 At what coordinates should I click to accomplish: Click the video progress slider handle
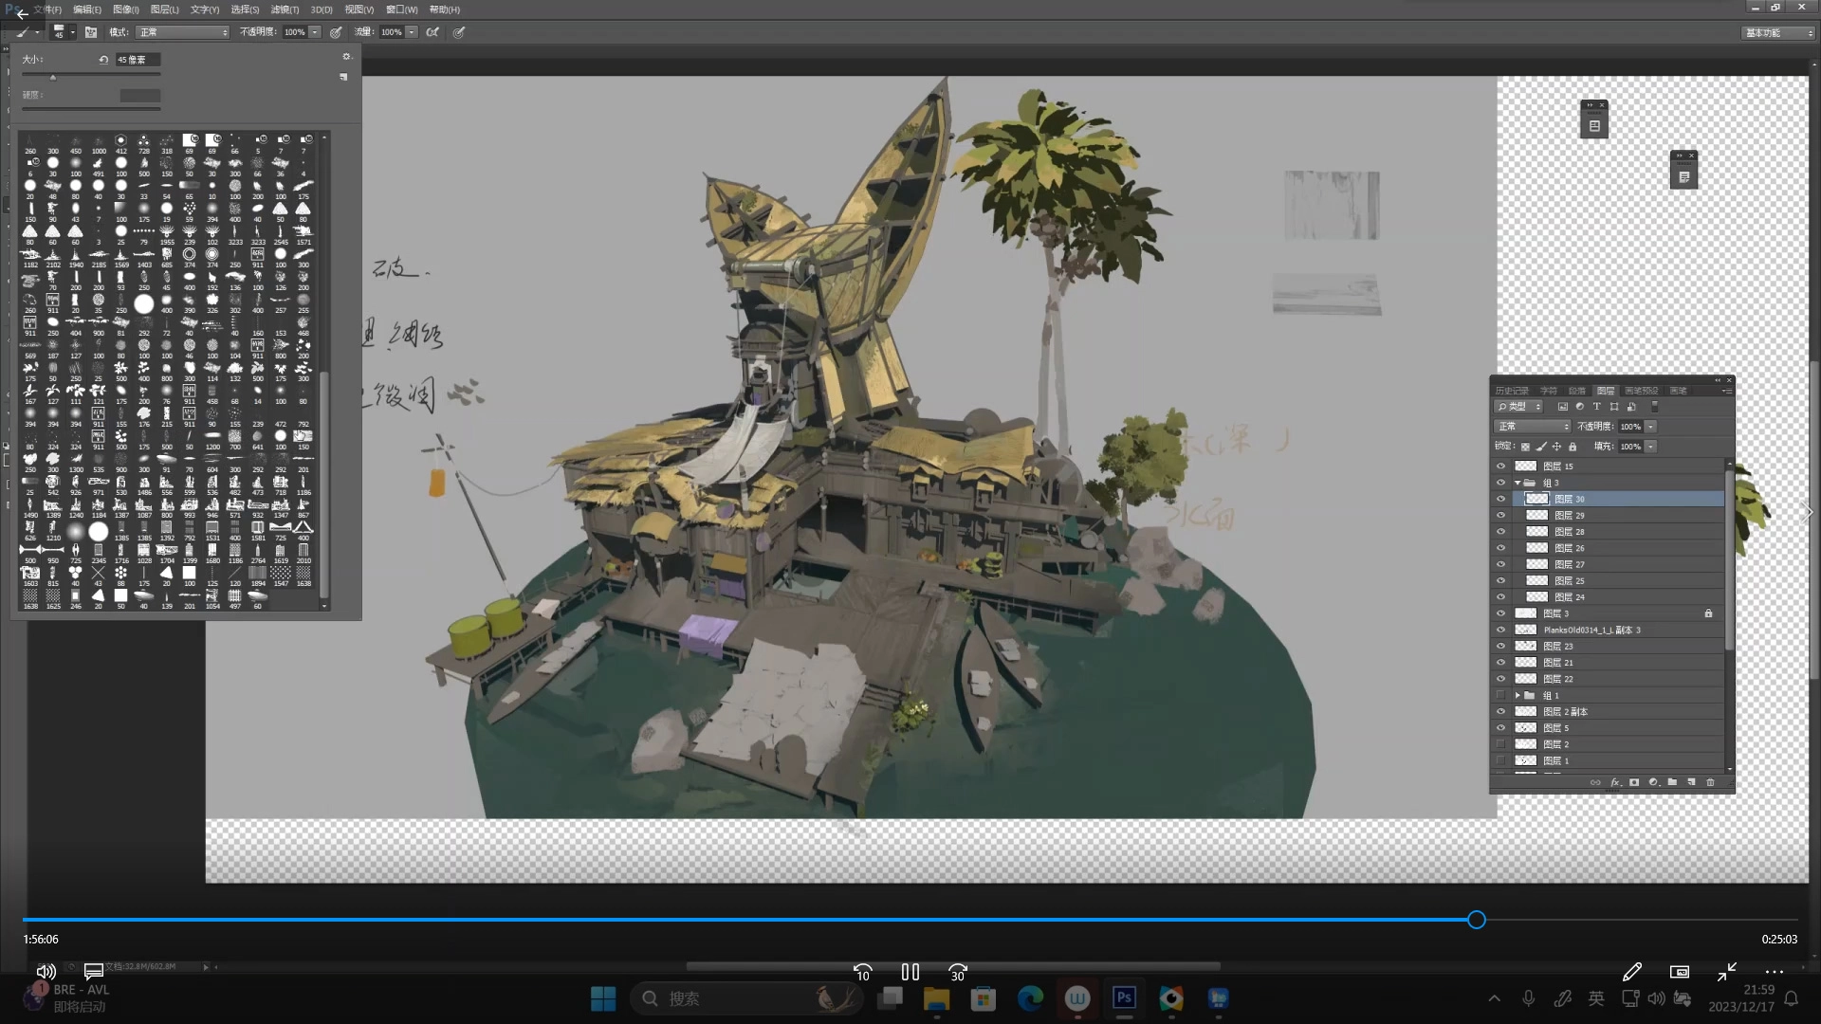(x=1477, y=920)
